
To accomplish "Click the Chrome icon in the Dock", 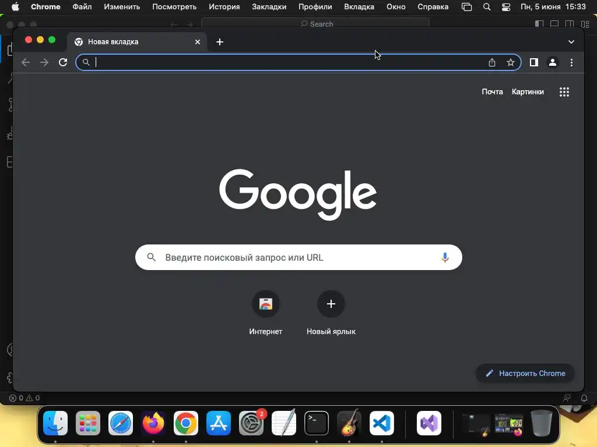I will pyautogui.click(x=186, y=423).
